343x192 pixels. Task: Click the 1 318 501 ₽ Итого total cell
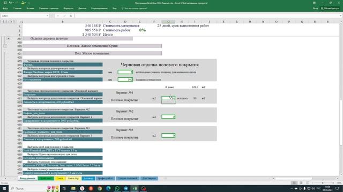pos(91,35)
